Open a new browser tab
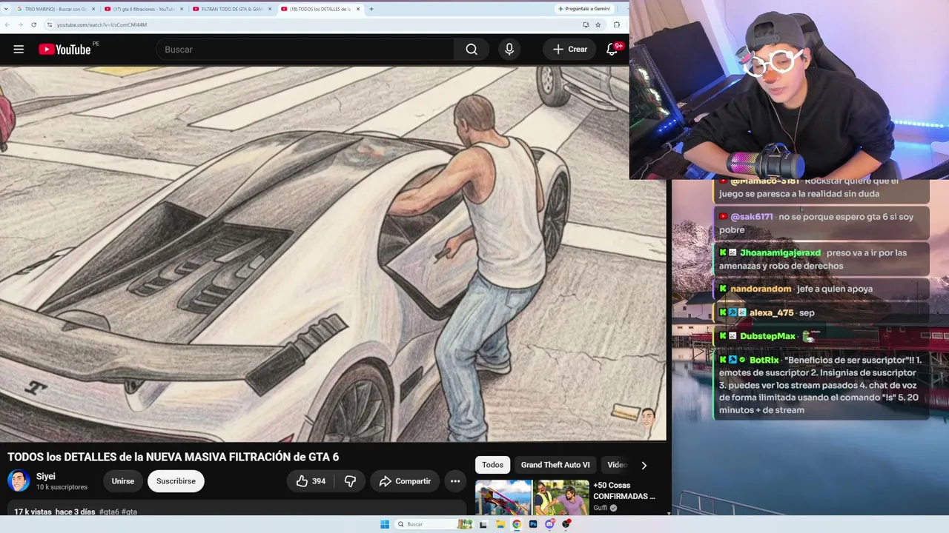This screenshot has width=949, height=533. (371, 9)
